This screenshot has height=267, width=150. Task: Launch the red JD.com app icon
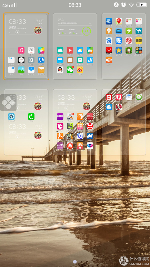tap(90, 117)
